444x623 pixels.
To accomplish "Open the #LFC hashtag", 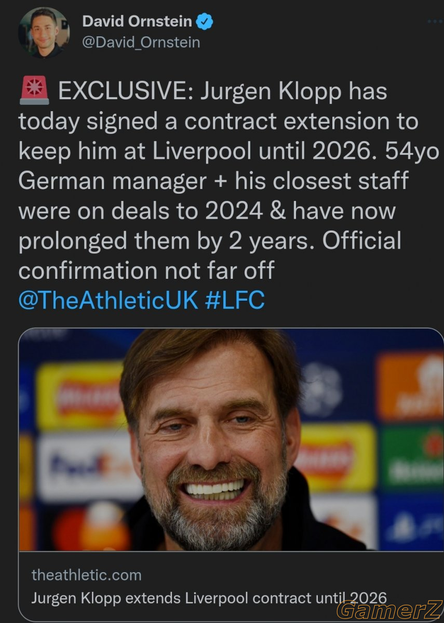I will point(235,301).
